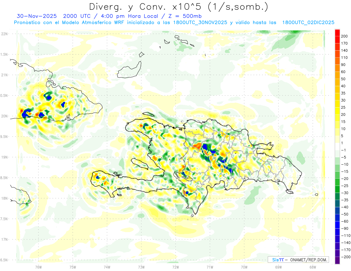Click the '90' color scale value
Viewport: 351px width, 271px height.
coord(343,65)
